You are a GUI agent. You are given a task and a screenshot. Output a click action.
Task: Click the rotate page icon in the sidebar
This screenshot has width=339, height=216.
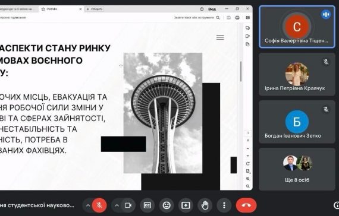248,164
